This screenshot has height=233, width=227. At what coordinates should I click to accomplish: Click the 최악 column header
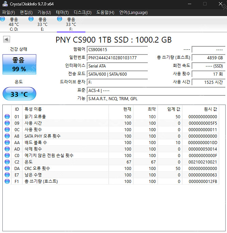click(x=146, y=109)
